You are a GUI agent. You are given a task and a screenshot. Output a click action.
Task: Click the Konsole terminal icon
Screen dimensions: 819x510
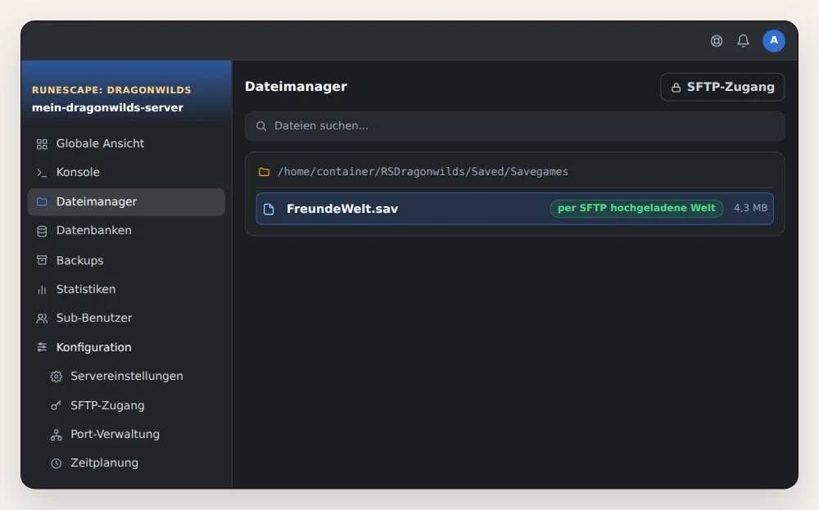tap(42, 173)
